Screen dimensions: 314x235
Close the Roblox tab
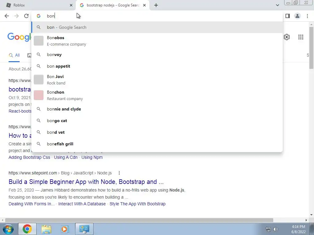71,5
